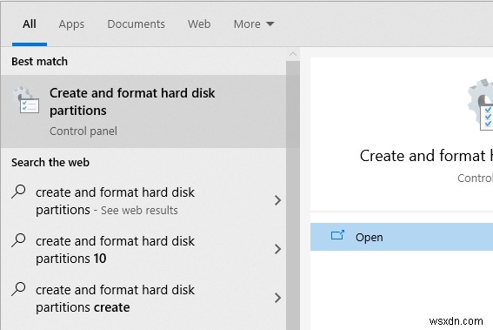The width and height of the screenshot is (493, 330).
Task: Select web suggestion ending with 'See web results'
Action: [143, 200]
